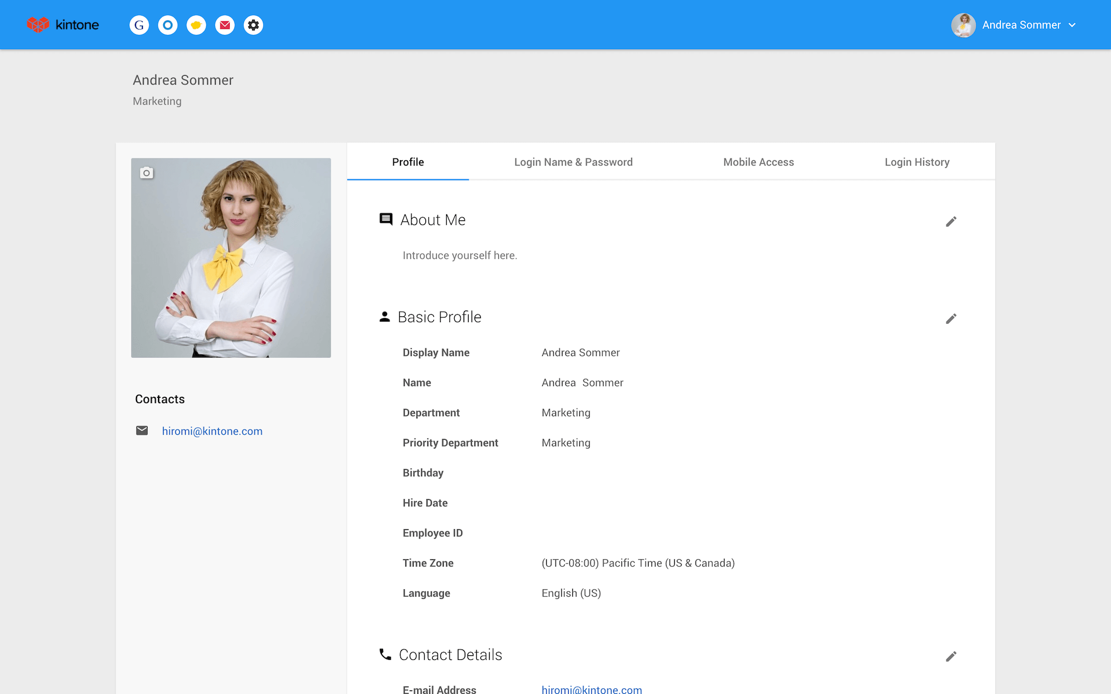
Task: Click the 'Birthday' field label
Action: pos(423,472)
